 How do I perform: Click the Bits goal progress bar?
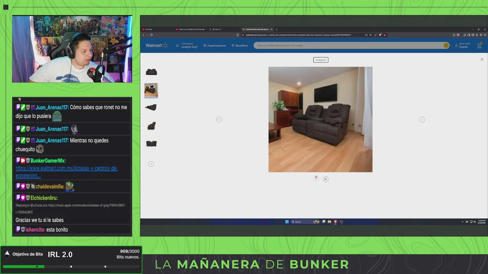pos(71,266)
